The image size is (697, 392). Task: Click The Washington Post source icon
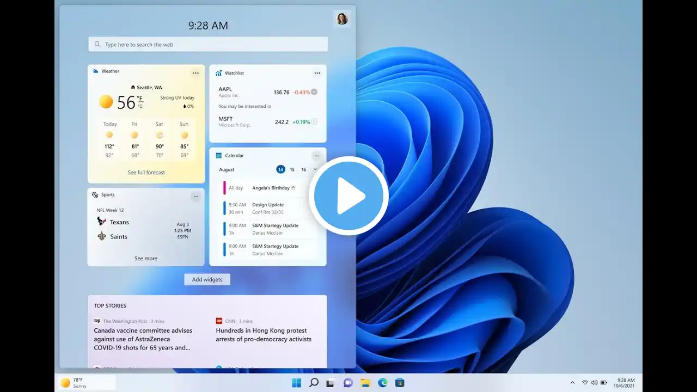[97, 321]
